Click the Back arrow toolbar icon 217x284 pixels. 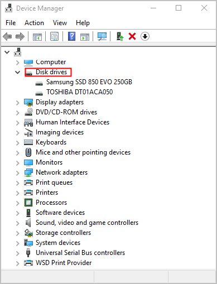[x=7, y=36]
